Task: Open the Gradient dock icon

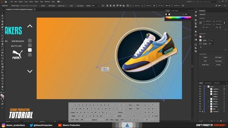Action: [x=196, y=39]
